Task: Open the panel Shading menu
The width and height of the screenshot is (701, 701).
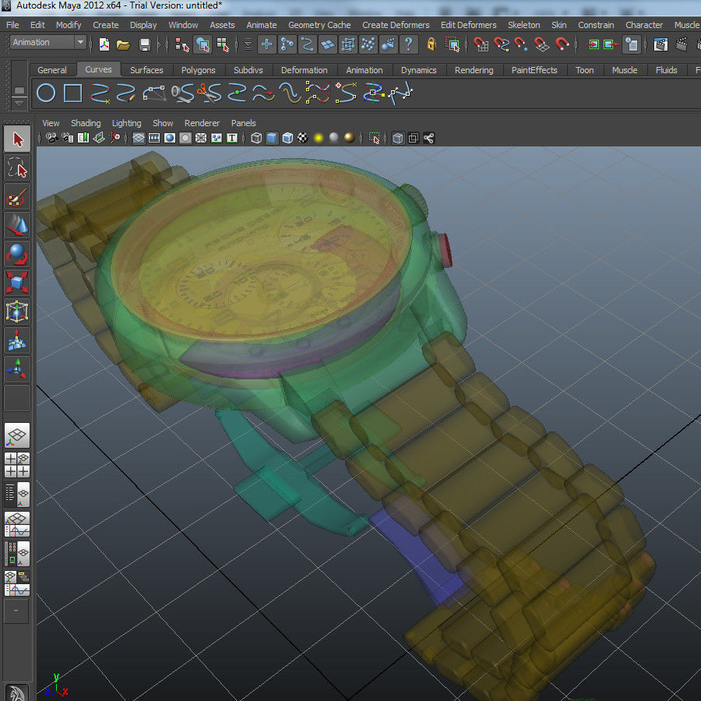Action: (86, 123)
